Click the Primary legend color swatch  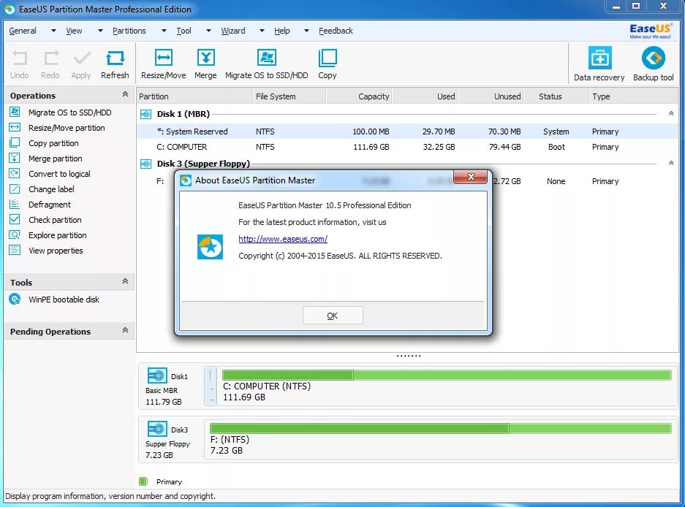pos(143,481)
